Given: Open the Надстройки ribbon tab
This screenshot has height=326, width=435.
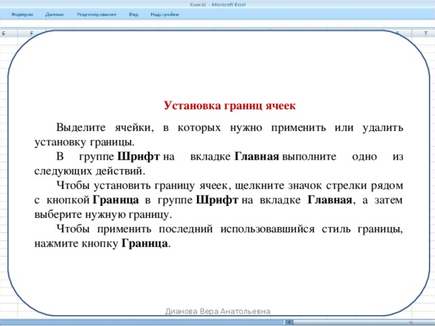Looking at the screenshot, I should point(164,14).
